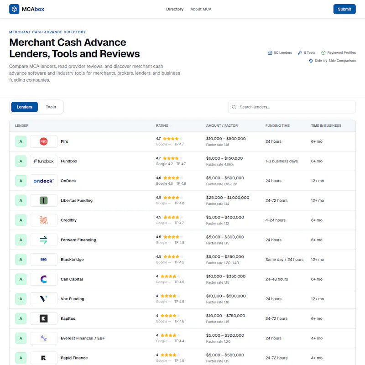This screenshot has width=365, height=365.
Task: Click the A grade badge for Fundbox
Action: click(21, 161)
